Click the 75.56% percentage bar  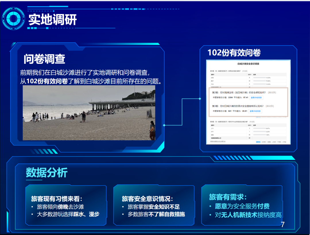(x=259, y=81)
